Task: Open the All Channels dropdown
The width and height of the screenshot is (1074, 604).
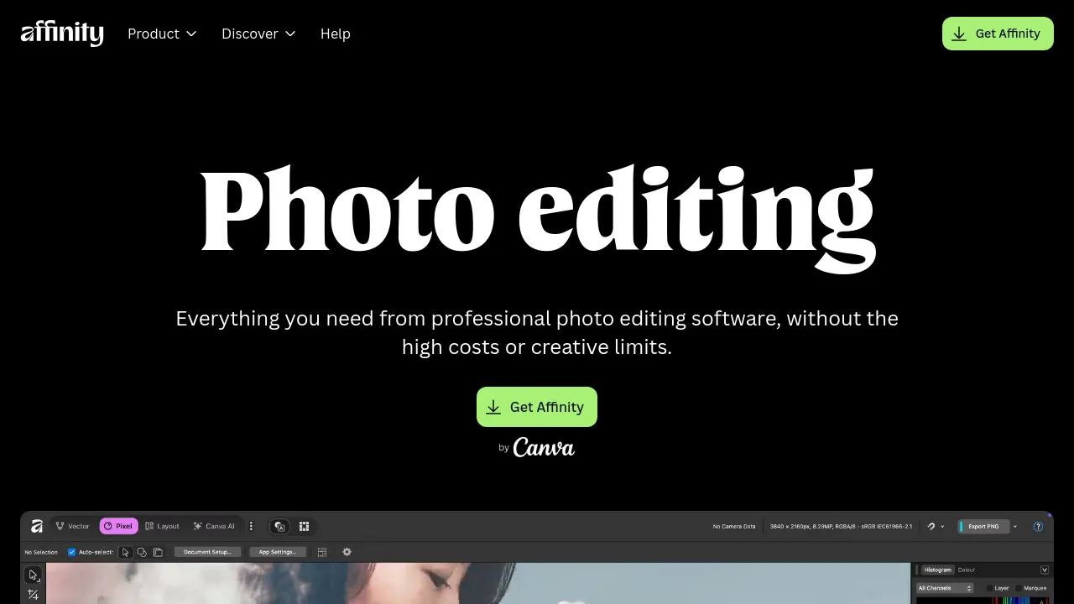Action: (x=946, y=588)
